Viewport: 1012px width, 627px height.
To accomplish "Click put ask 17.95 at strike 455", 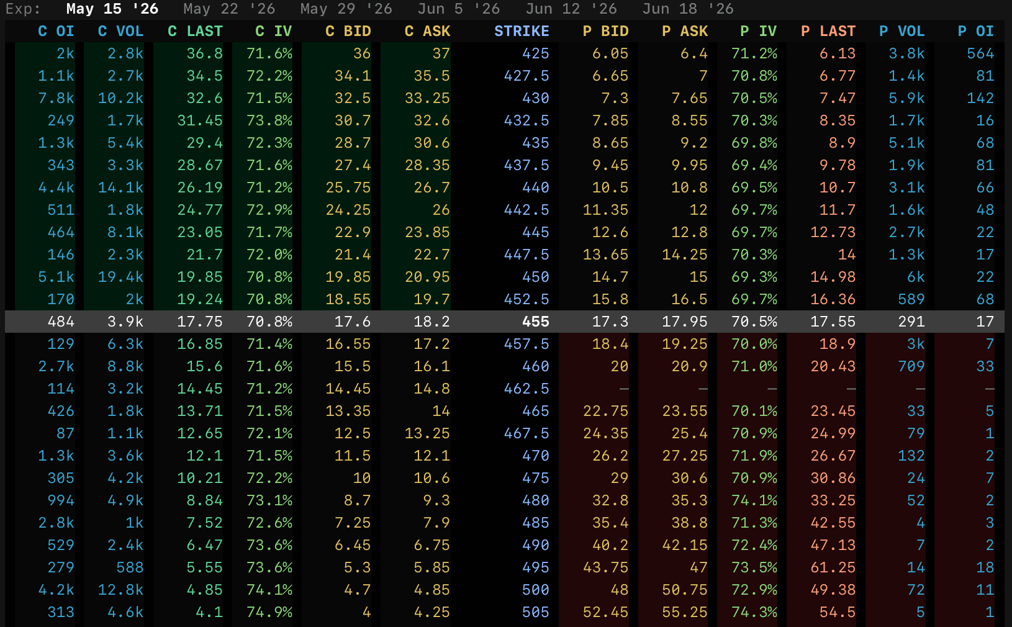I will tap(685, 322).
